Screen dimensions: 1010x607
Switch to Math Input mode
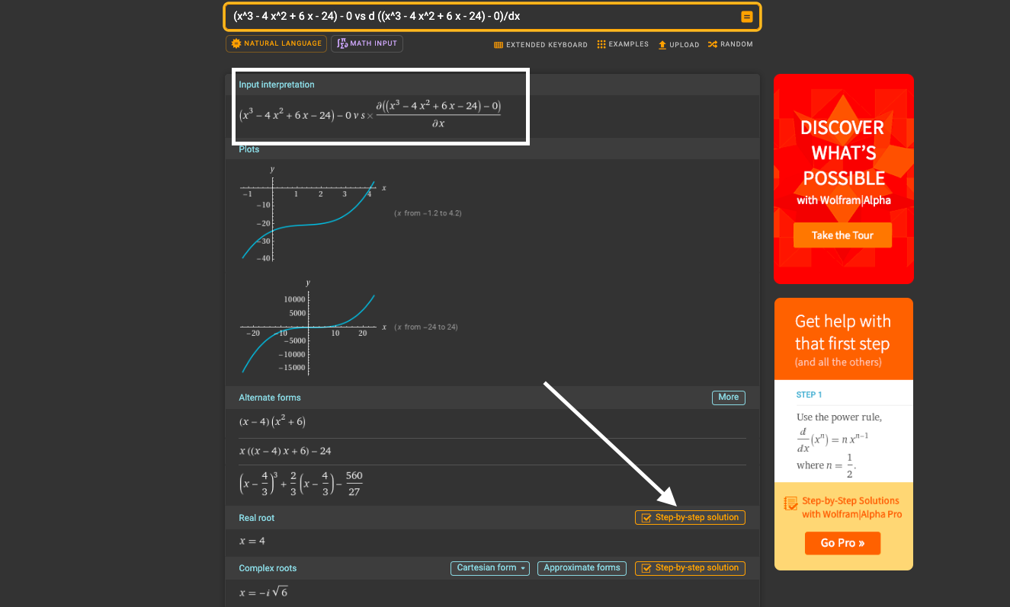367,43
